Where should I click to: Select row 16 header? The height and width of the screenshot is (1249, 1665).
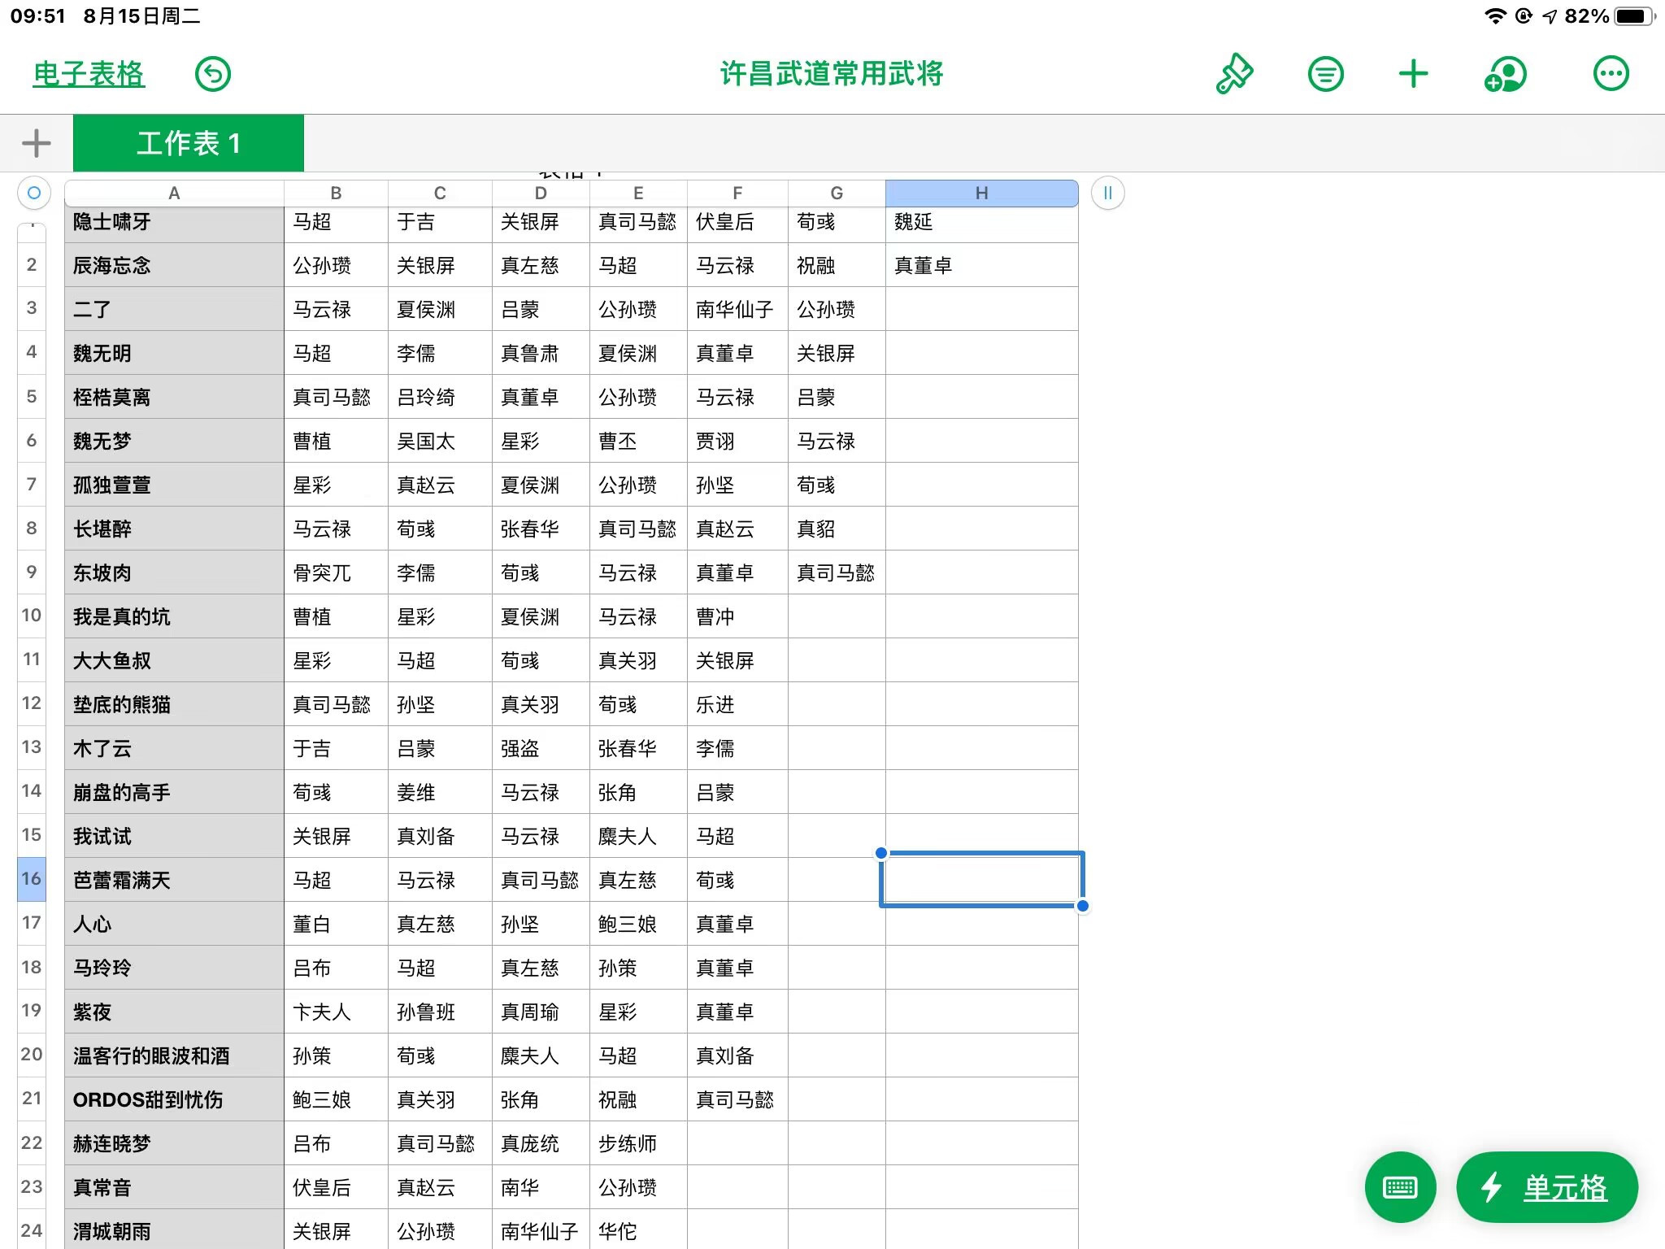[x=32, y=879]
